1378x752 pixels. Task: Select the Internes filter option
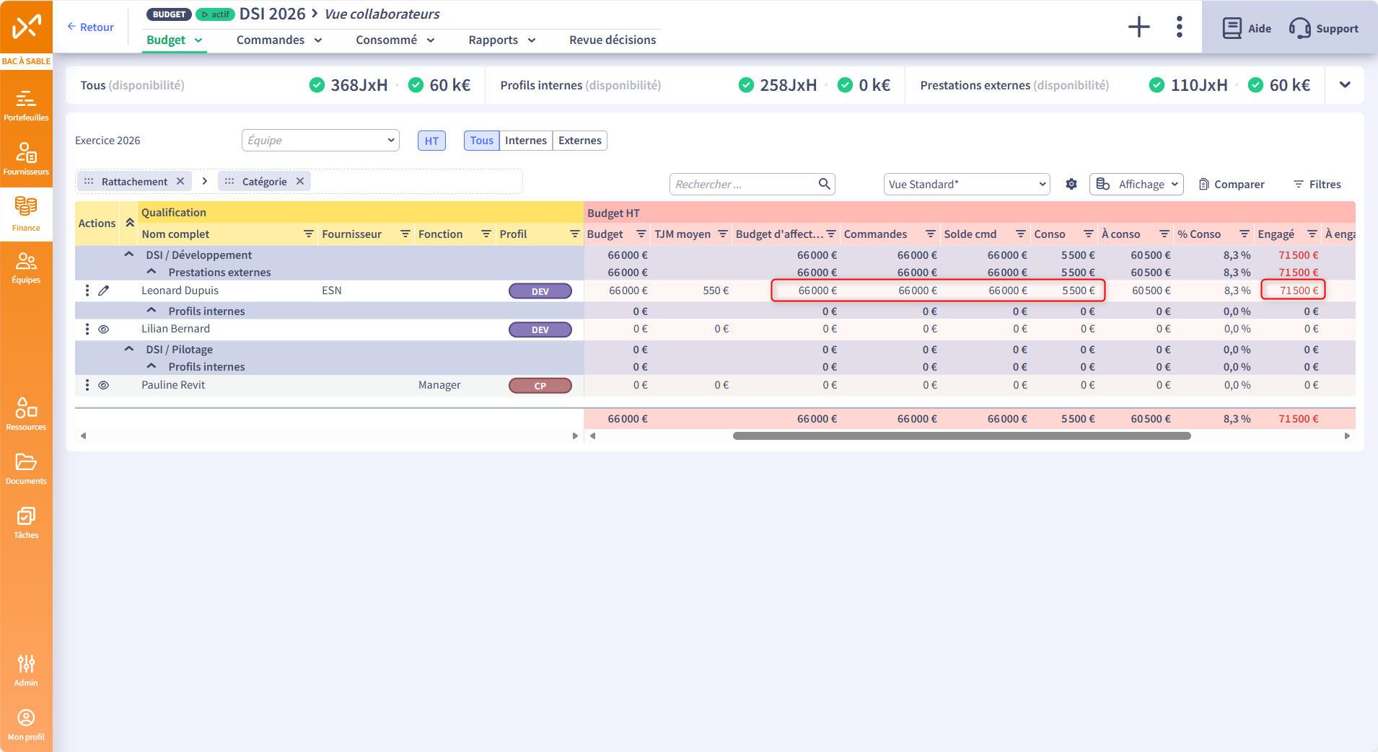(525, 141)
